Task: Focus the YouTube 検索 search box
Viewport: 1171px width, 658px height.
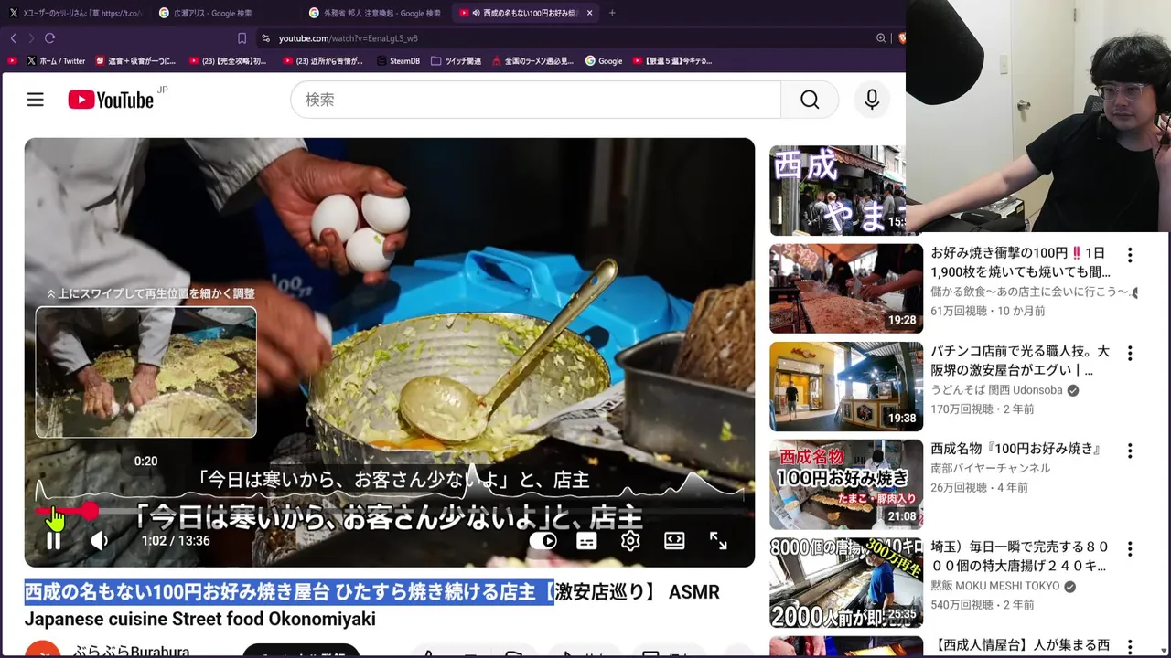Action: pos(535,100)
